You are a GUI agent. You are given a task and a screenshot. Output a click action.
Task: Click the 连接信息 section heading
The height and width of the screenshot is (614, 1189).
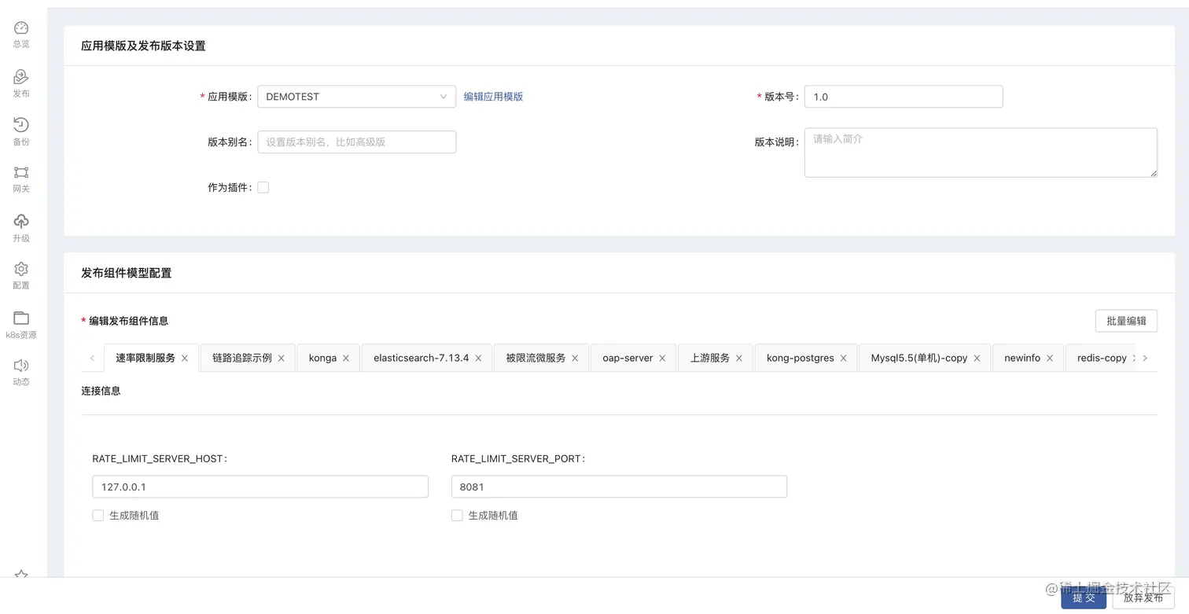point(101,391)
